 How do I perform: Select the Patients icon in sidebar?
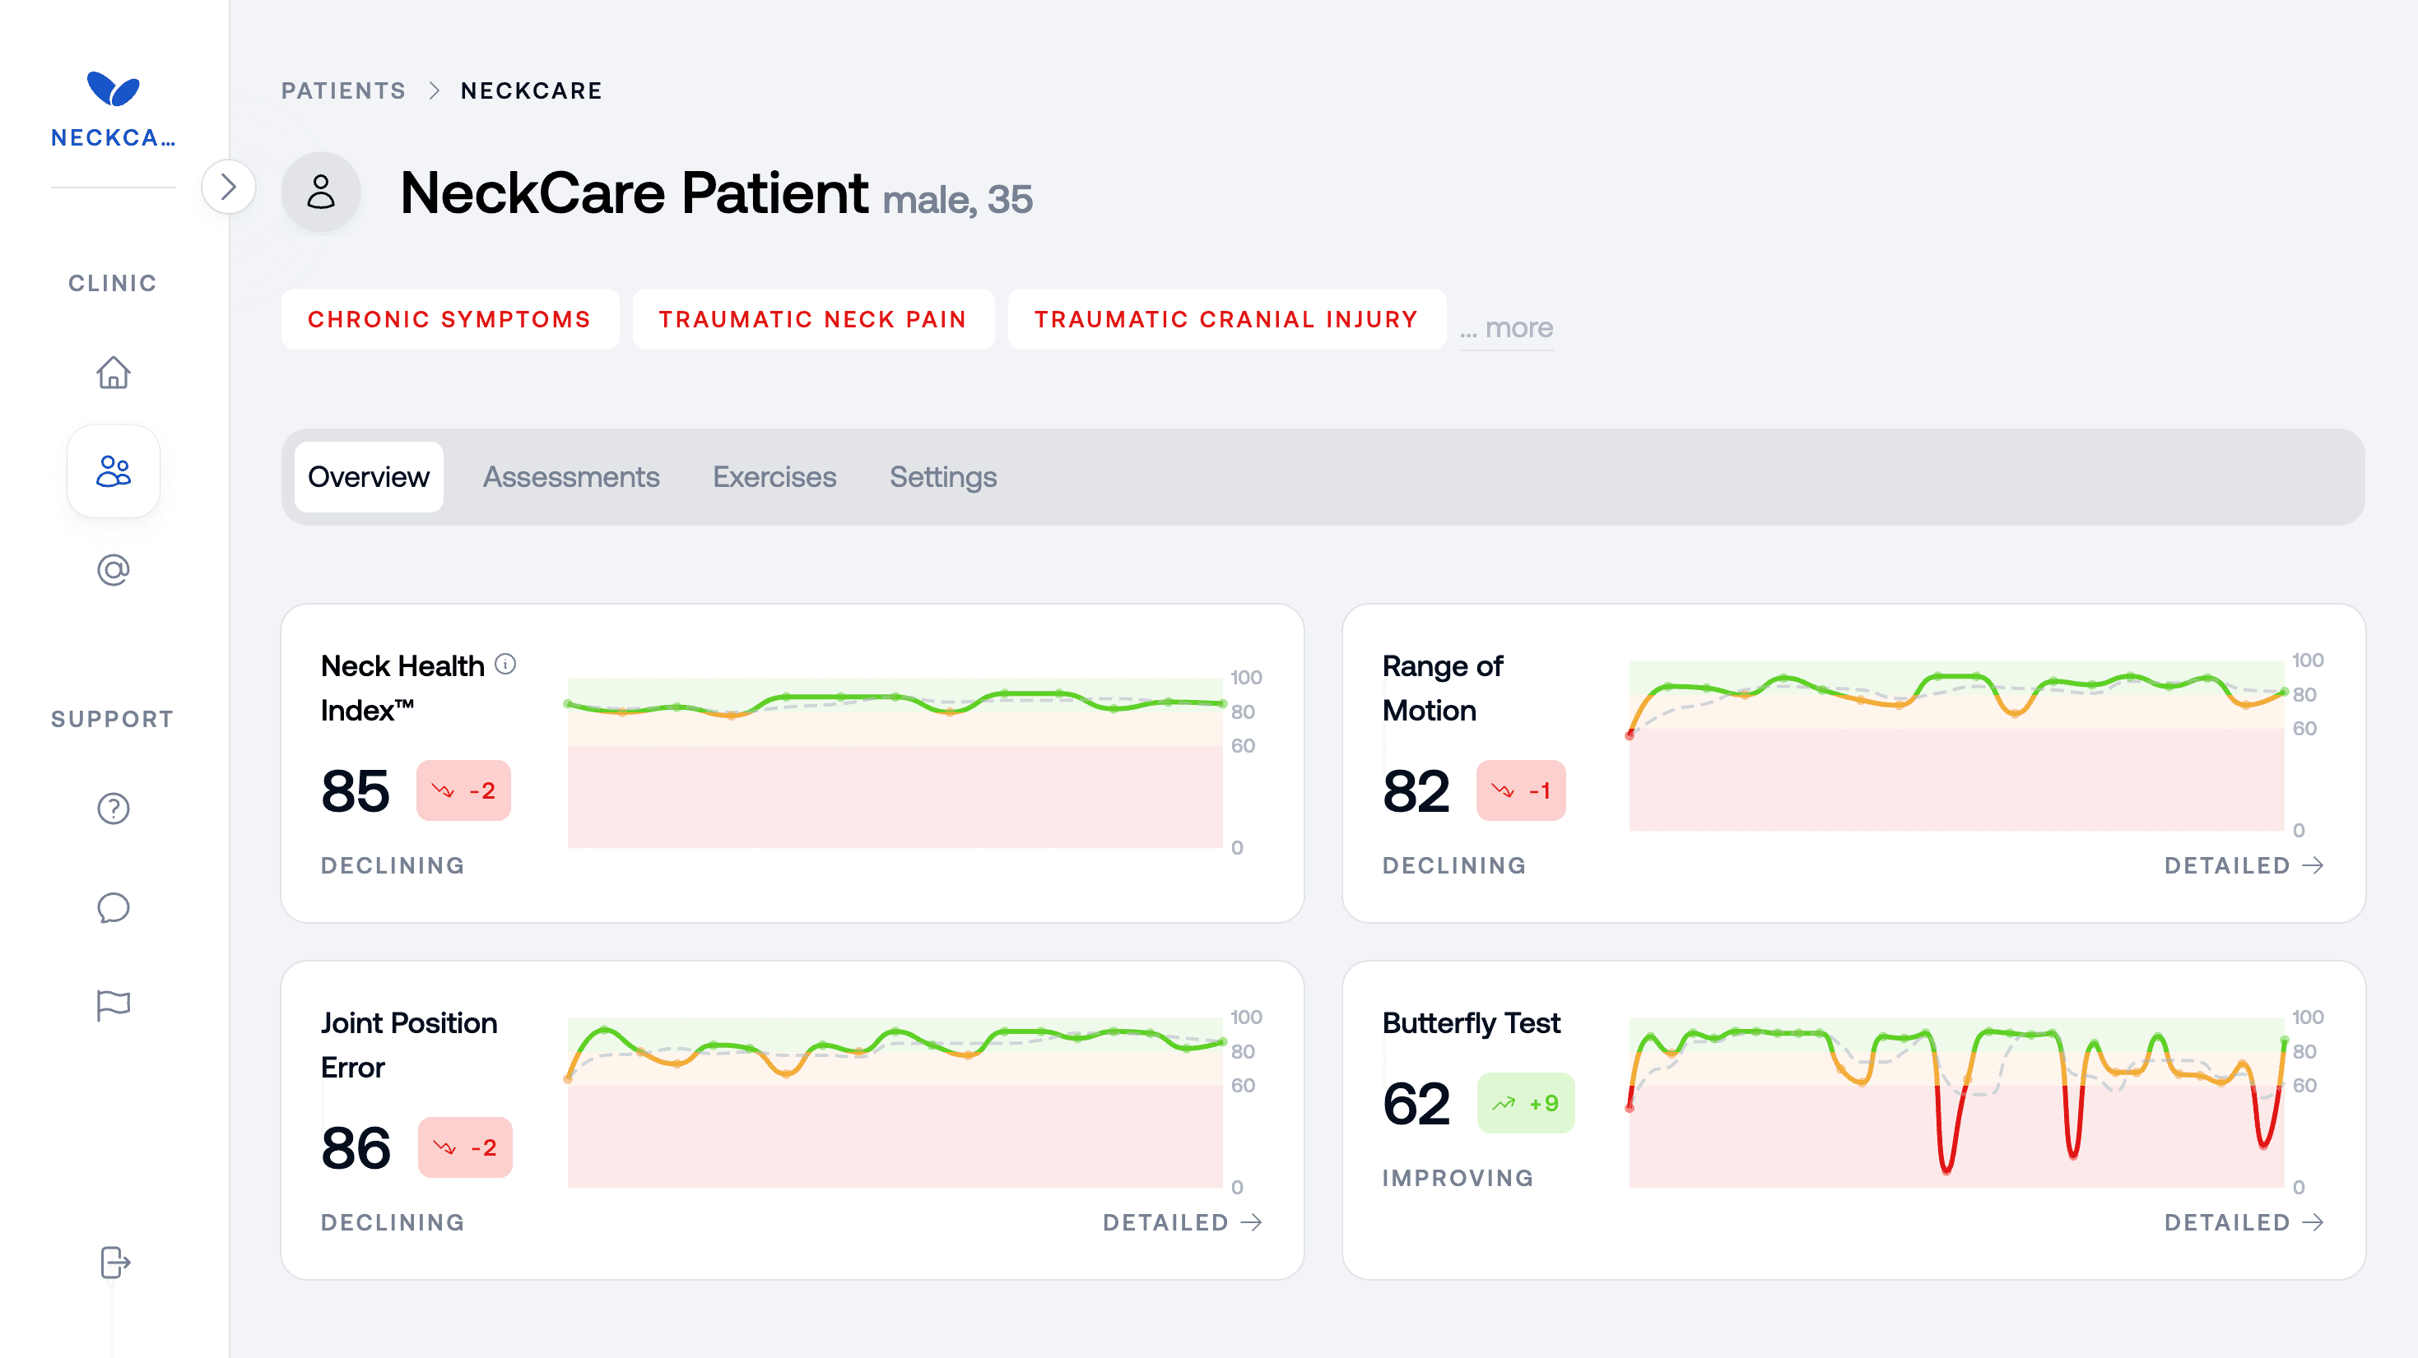coord(113,470)
